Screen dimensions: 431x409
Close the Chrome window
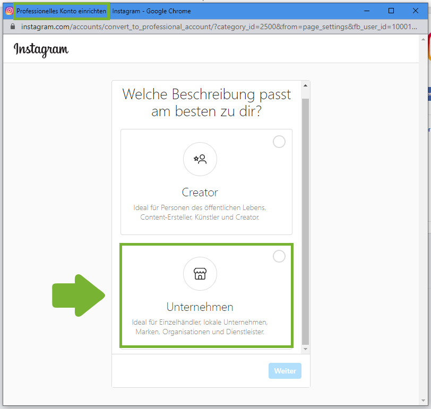tap(416, 11)
